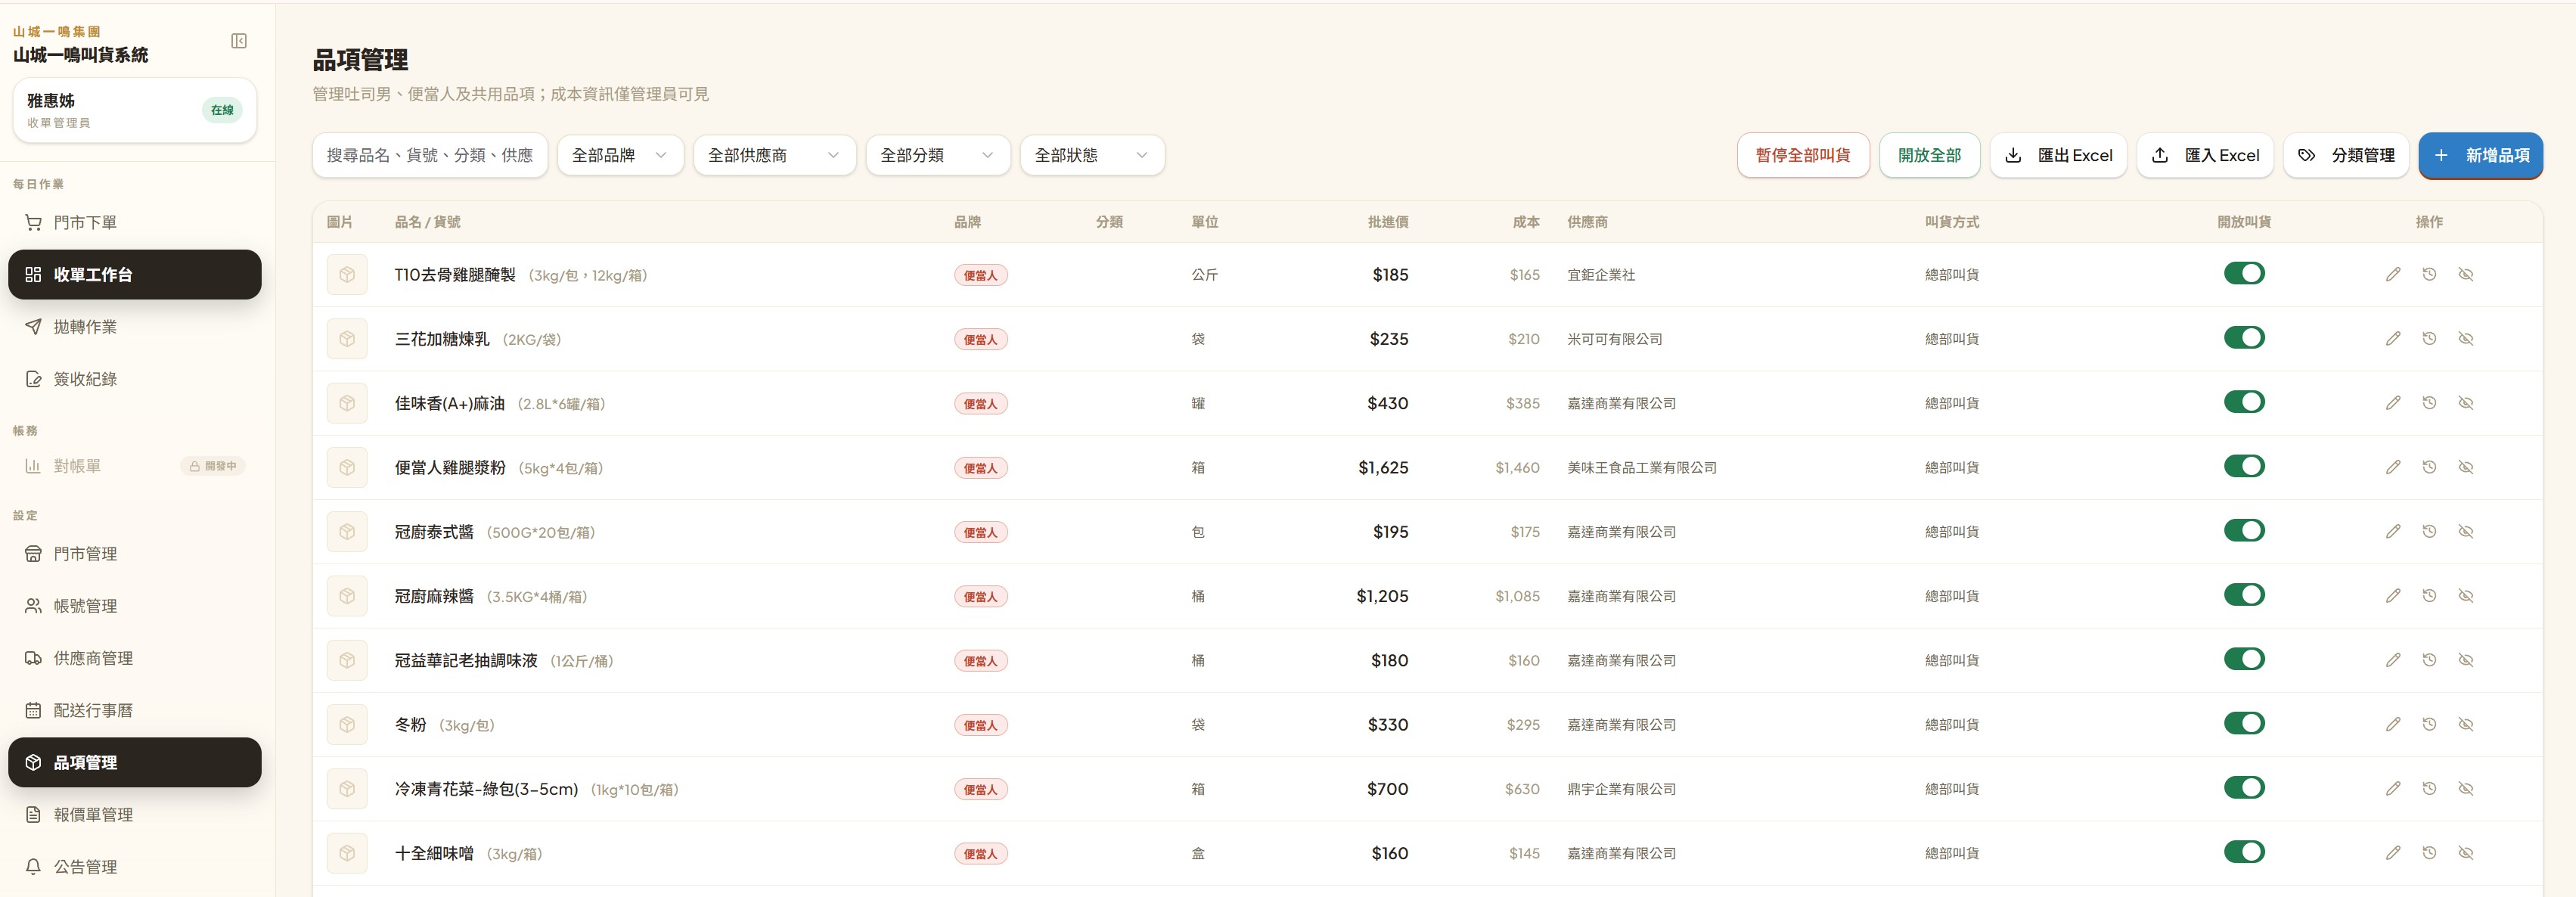Open the 全部供應商 supplier dropdown
This screenshot has height=897, width=2576.
774,155
